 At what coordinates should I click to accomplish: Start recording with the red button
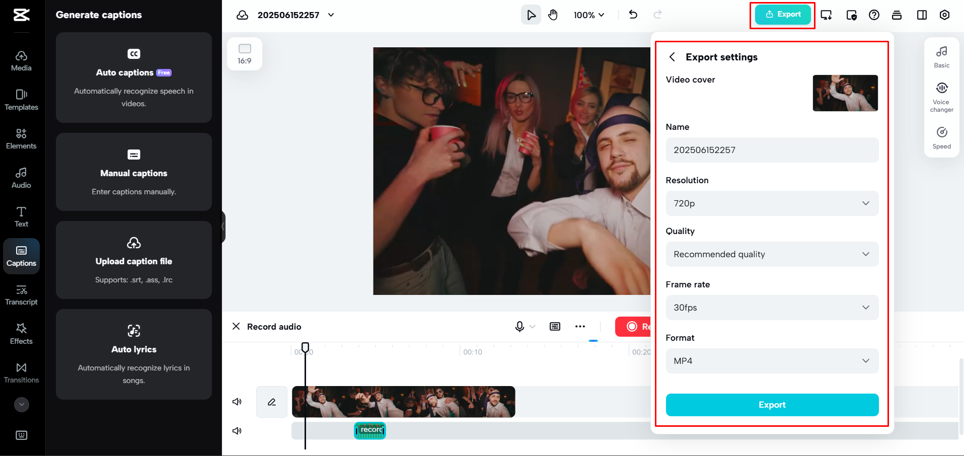point(633,327)
